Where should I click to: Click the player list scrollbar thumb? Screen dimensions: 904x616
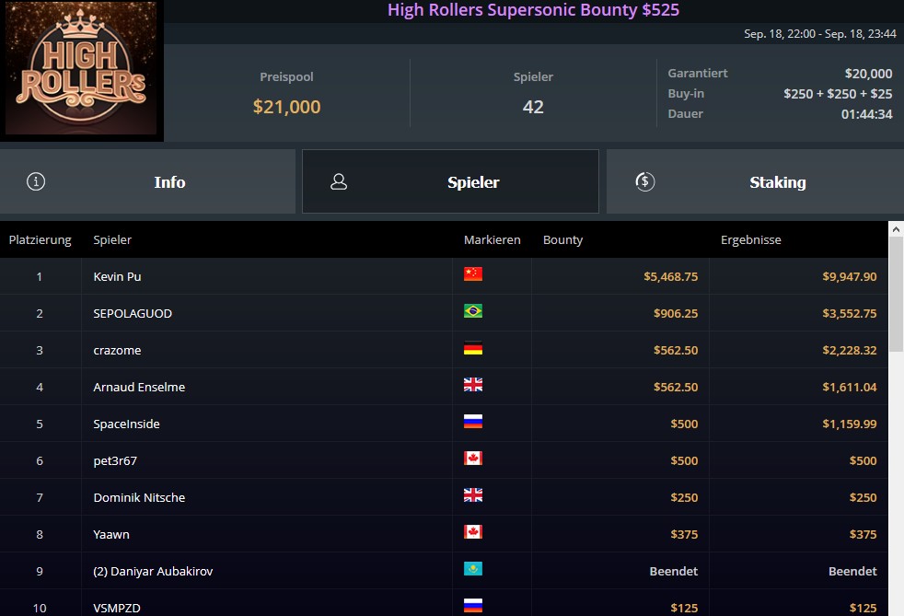coord(896,294)
